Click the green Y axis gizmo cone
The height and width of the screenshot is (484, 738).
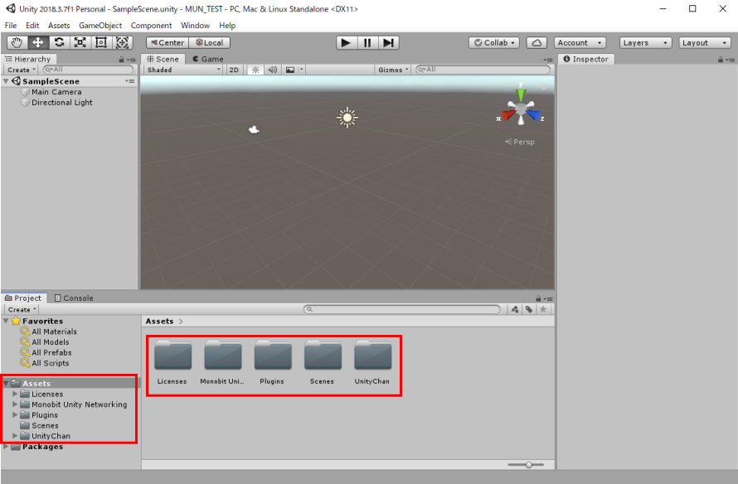point(521,94)
